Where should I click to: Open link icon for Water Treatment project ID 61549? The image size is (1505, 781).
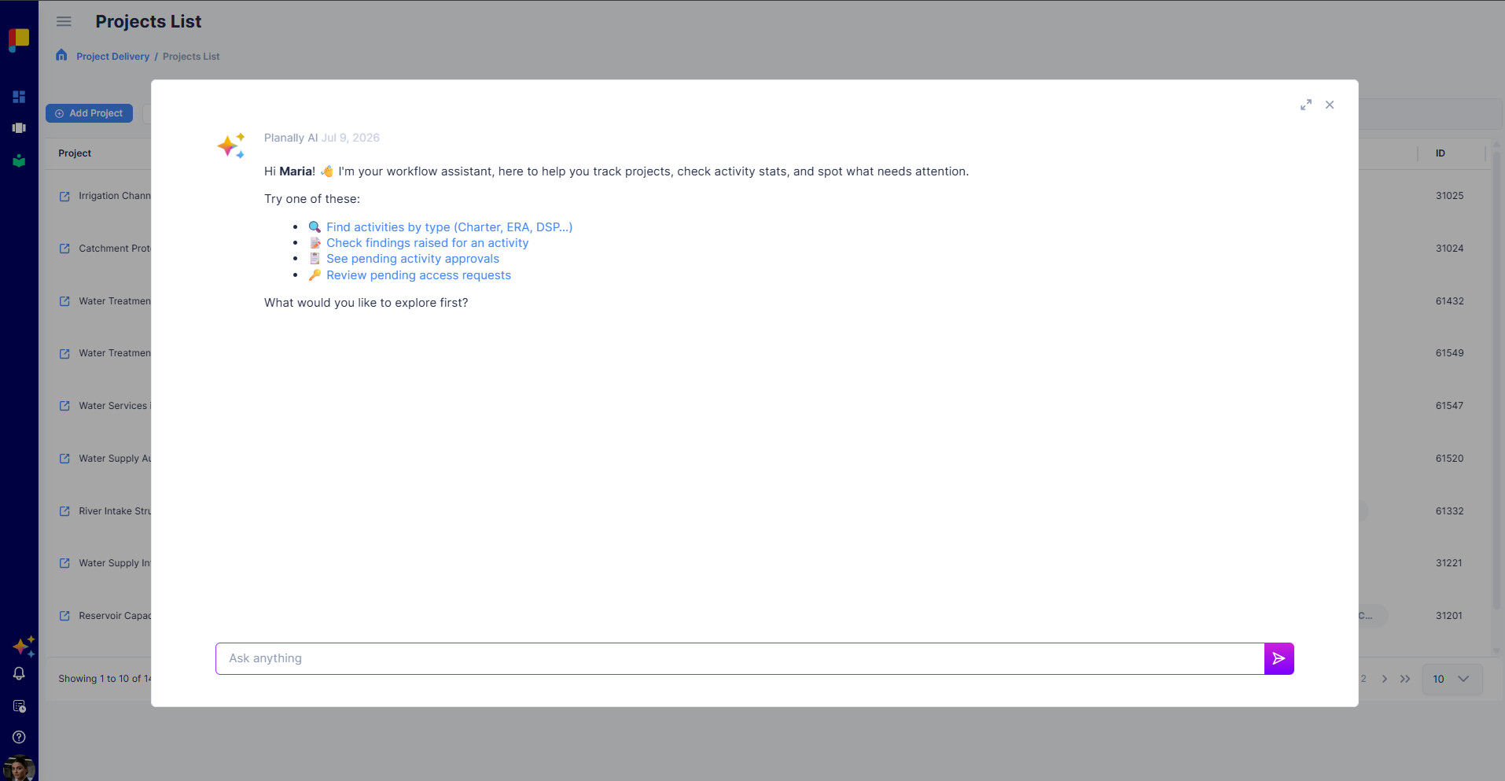point(64,353)
